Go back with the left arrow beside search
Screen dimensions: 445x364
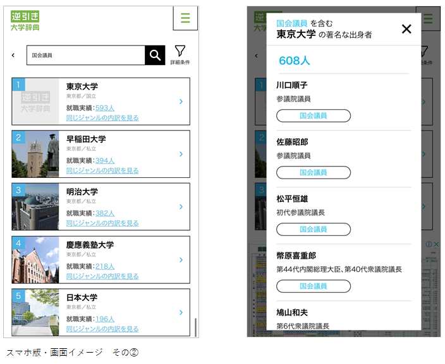pyautogui.click(x=13, y=56)
